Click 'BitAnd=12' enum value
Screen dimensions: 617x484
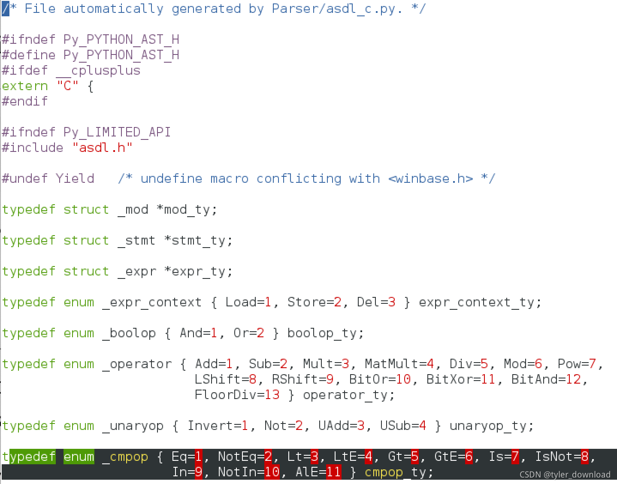click(546, 380)
